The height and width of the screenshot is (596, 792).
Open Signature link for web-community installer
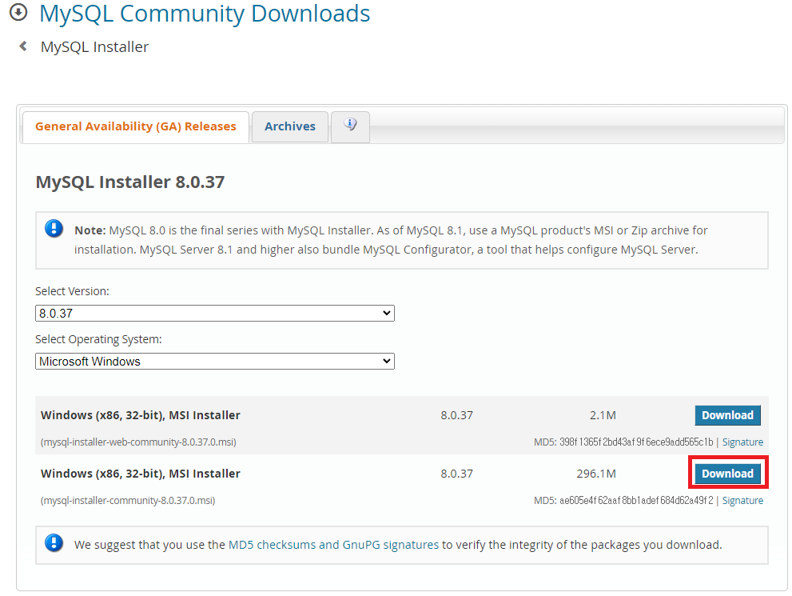tap(742, 442)
